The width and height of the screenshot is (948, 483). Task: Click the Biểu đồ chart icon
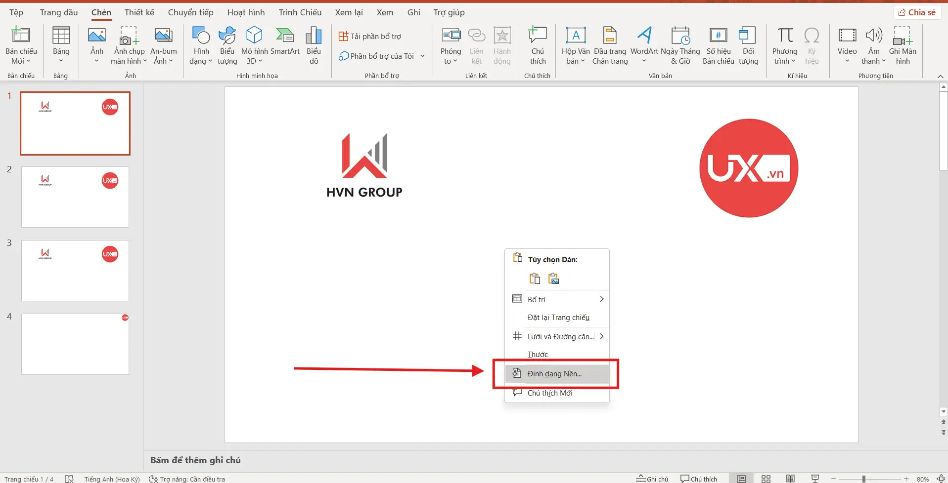pyautogui.click(x=314, y=45)
